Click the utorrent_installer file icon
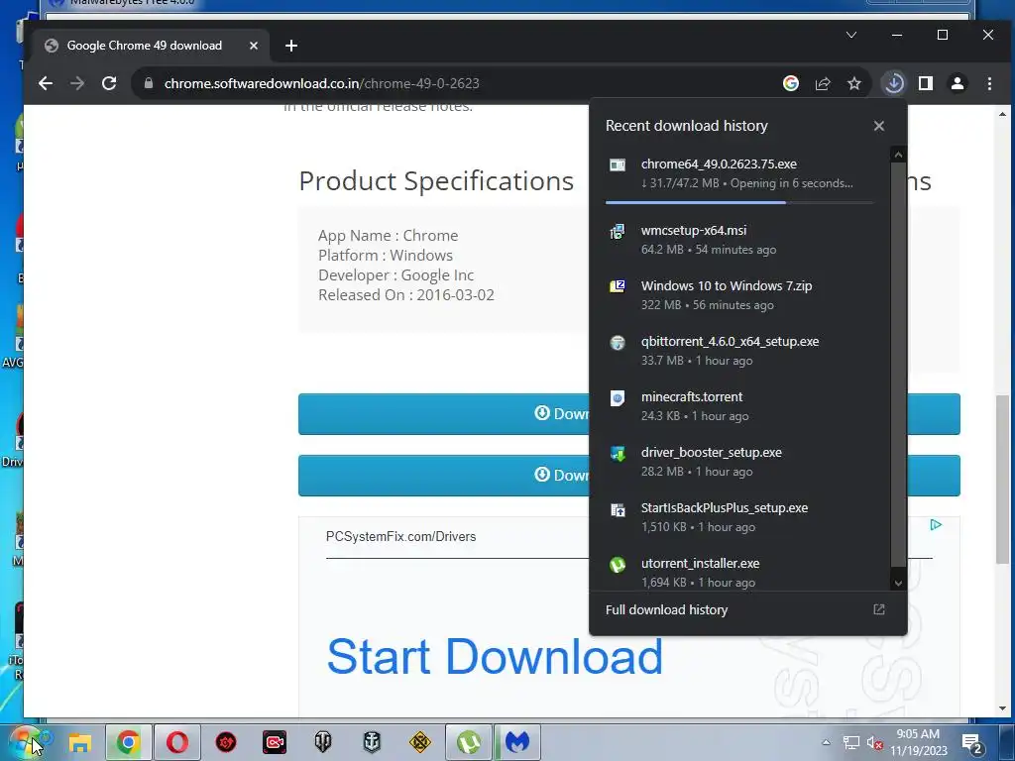Image resolution: width=1015 pixels, height=761 pixels. [x=618, y=565]
